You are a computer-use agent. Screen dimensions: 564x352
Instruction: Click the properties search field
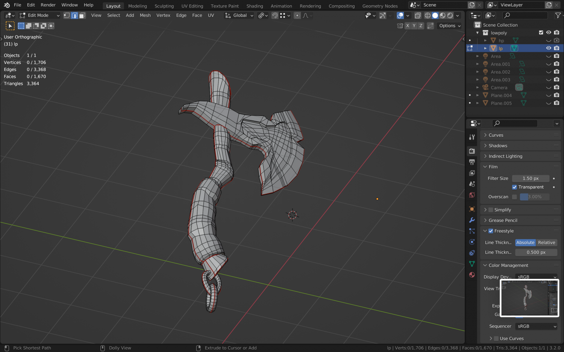point(515,123)
